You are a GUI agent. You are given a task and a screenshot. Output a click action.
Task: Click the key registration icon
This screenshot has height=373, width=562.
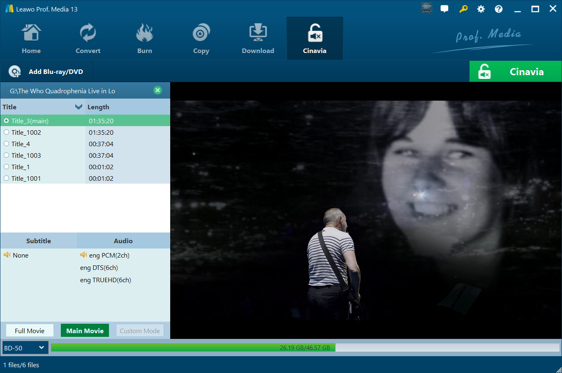(463, 9)
